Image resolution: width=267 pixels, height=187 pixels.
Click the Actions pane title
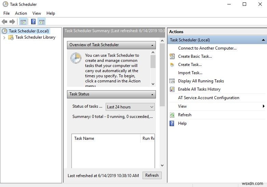(176, 32)
